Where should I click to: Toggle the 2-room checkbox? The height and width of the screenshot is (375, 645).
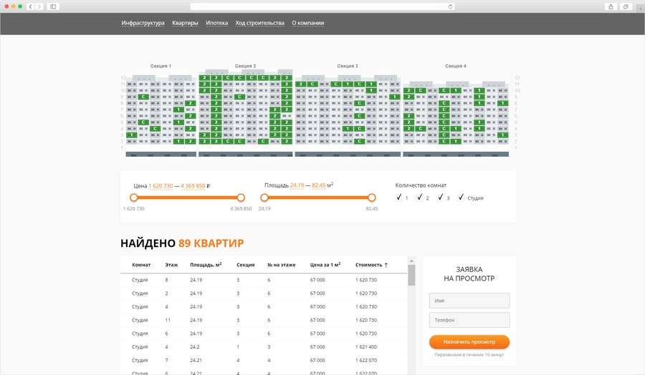point(419,198)
